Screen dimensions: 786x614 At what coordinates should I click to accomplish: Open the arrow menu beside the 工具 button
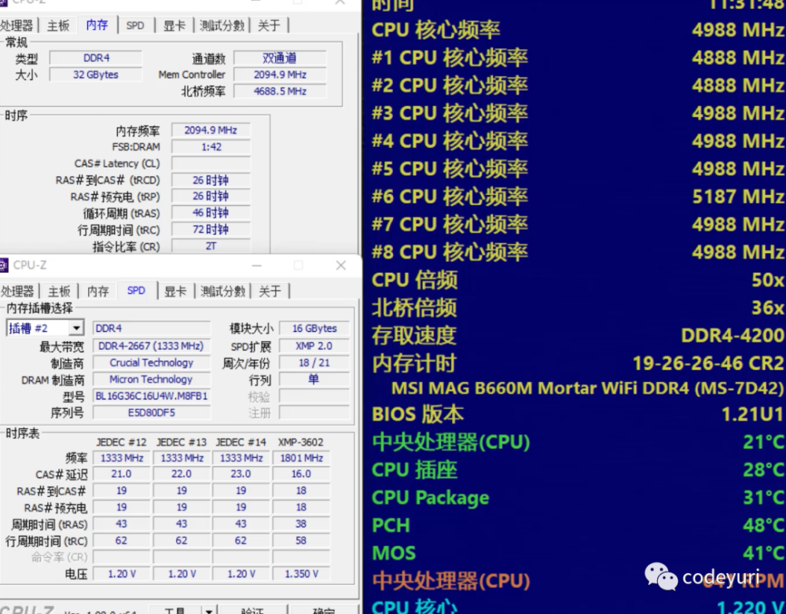(x=208, y=610)
